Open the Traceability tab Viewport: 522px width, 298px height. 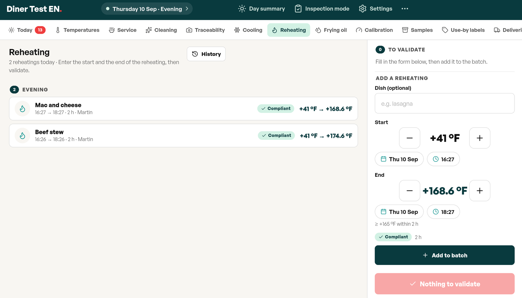coord(206,30)
